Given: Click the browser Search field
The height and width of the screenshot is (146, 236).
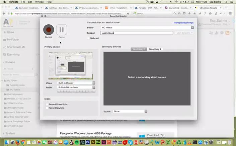Looking at the screenshot, I should (151, 13).
